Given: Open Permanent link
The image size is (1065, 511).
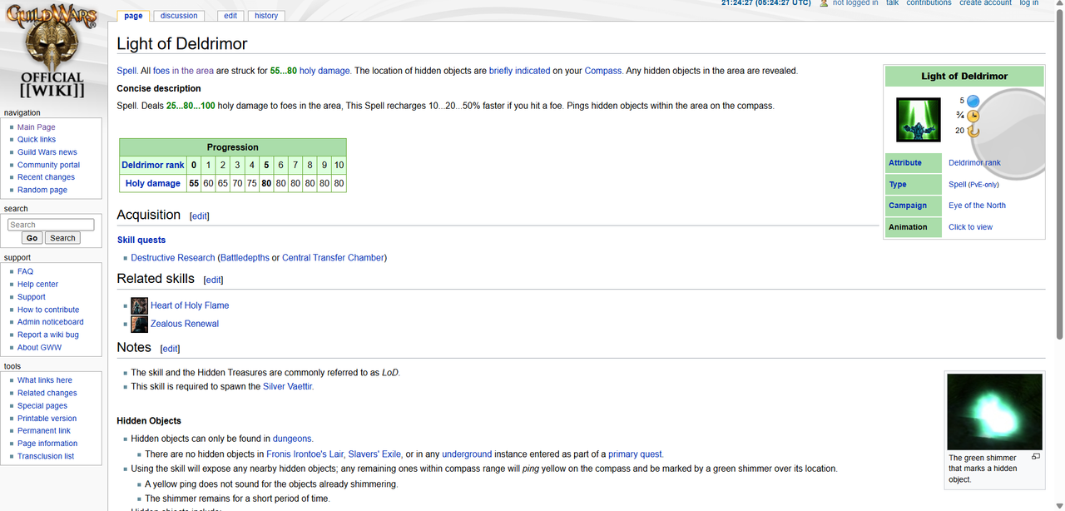Looking at the screenshot, I should [x=44, y=431].
